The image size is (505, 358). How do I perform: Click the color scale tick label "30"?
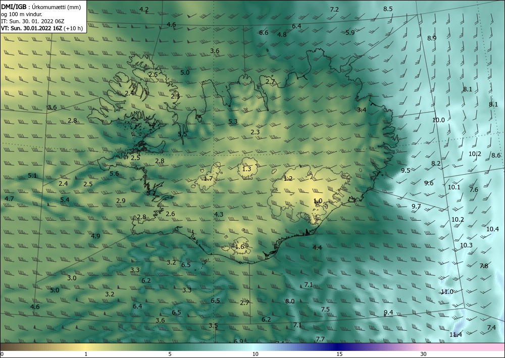[423, 354]
